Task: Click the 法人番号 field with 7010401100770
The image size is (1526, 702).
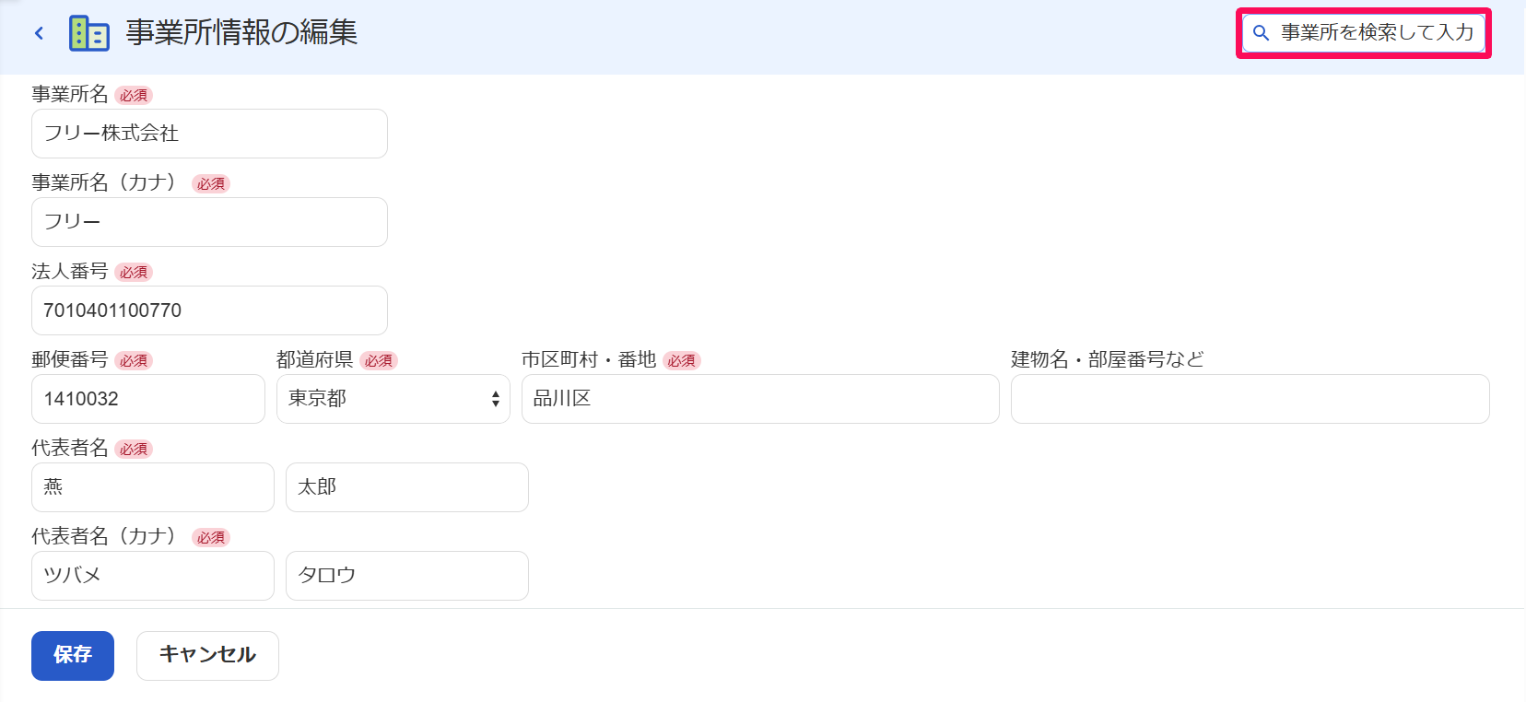Action: pyautogui.click(x=209, y=310)
